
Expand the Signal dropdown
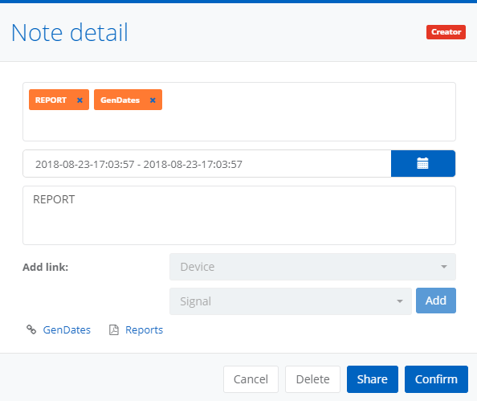tap(291, 301)
